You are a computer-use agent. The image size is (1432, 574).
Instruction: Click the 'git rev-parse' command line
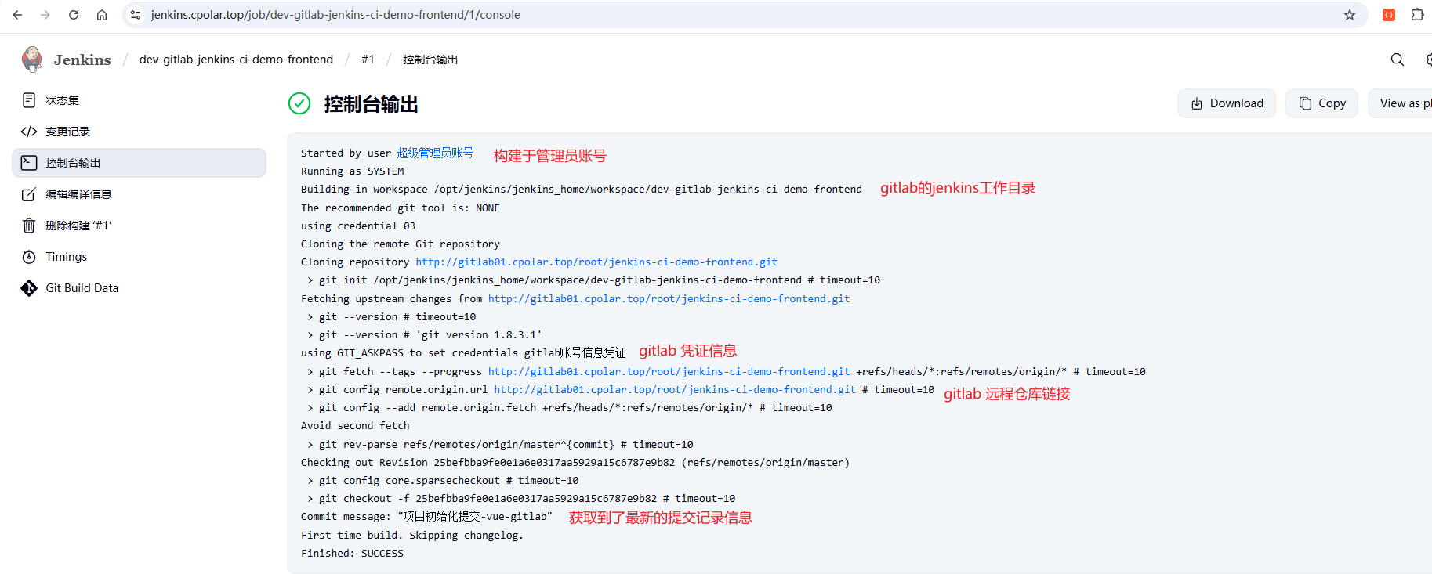[500, 445]
